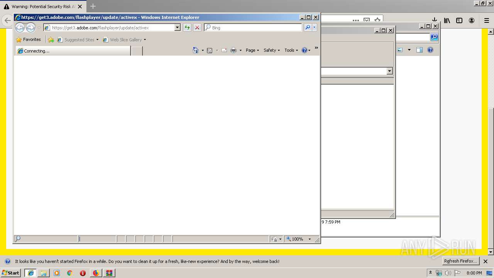Open the Tools menu
Viewport: 494px width, 278px height.
coord(291,50)
